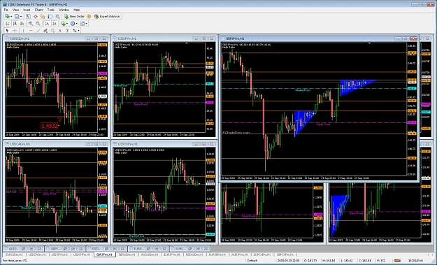Select the Equidistant Channel tool
Image resolution: width=437 pixels, height=265 pixels.
point(45,30)
